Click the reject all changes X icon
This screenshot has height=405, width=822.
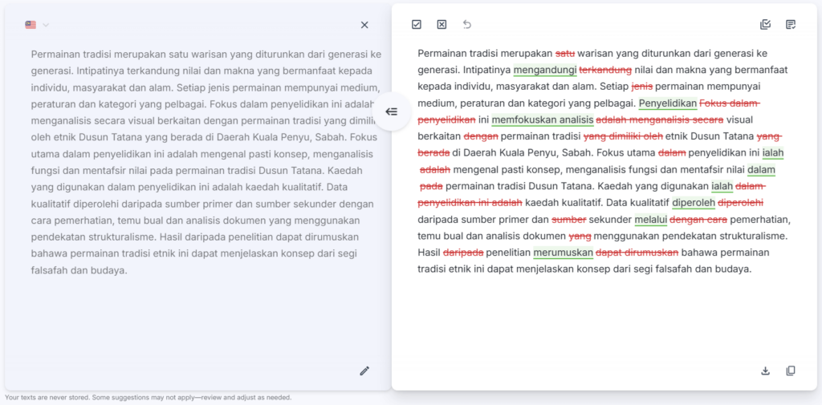[x=442, y=25]
